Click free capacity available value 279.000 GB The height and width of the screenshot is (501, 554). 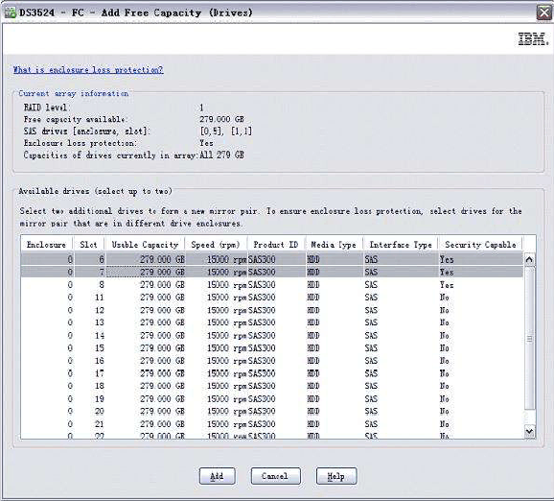tap(221, 119)
